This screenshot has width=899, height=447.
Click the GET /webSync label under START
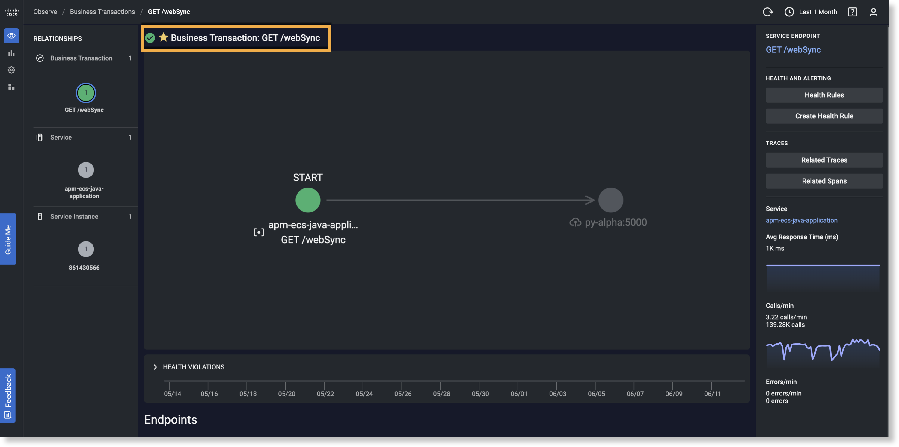tap(313, 240)
